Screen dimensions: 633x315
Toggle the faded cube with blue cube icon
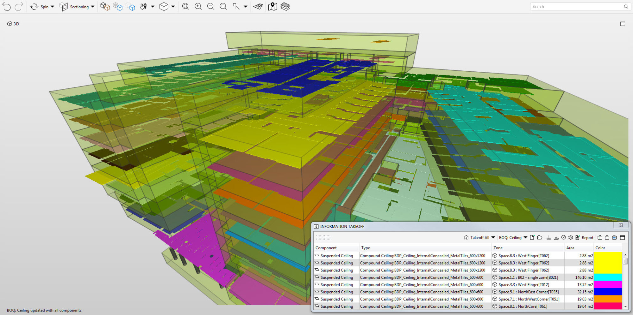click(x=130, y=7)
